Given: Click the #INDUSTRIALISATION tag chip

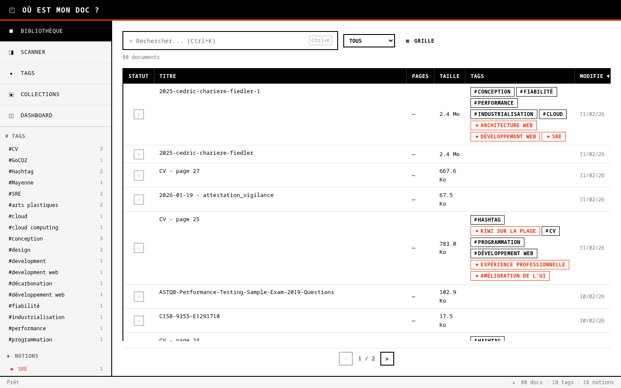Looking at the screenshot, I should [x=504, y=114].
